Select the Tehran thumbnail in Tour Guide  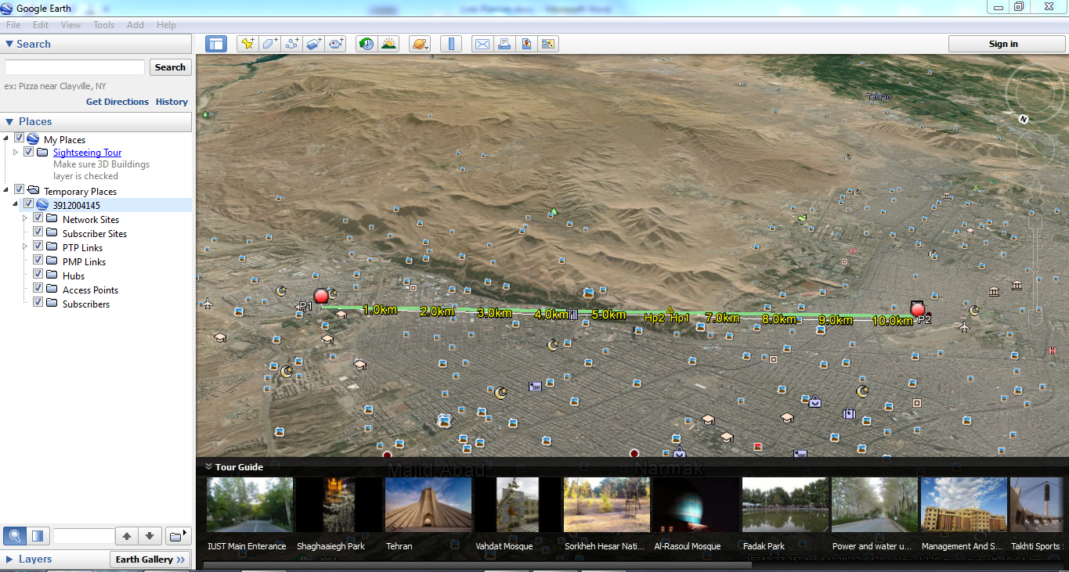[x=428, y=505]
